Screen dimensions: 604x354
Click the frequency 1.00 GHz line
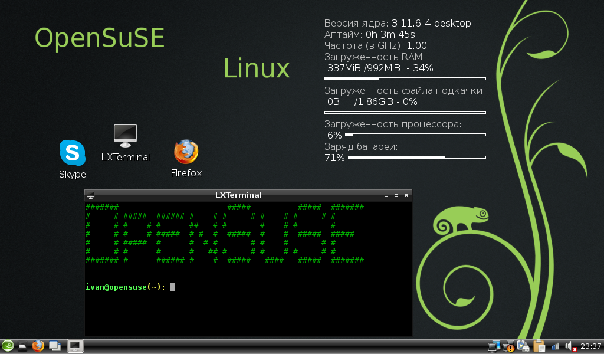coord(376,46)
